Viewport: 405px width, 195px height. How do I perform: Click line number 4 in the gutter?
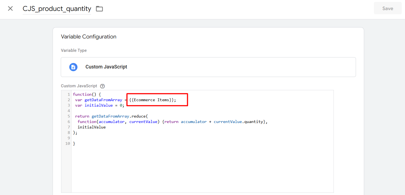point(69,111)
